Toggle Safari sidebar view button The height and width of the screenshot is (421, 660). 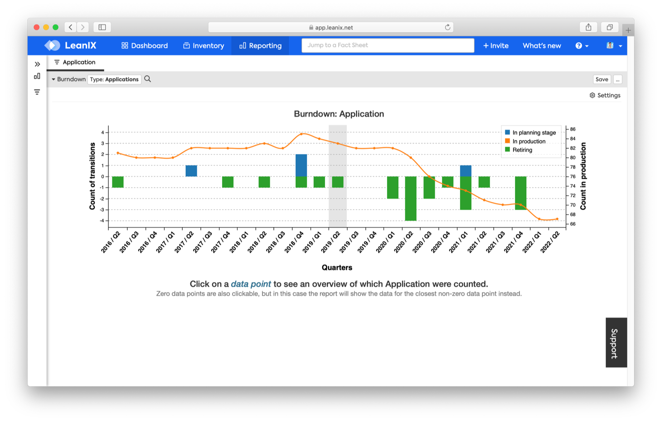click(102, 27)
